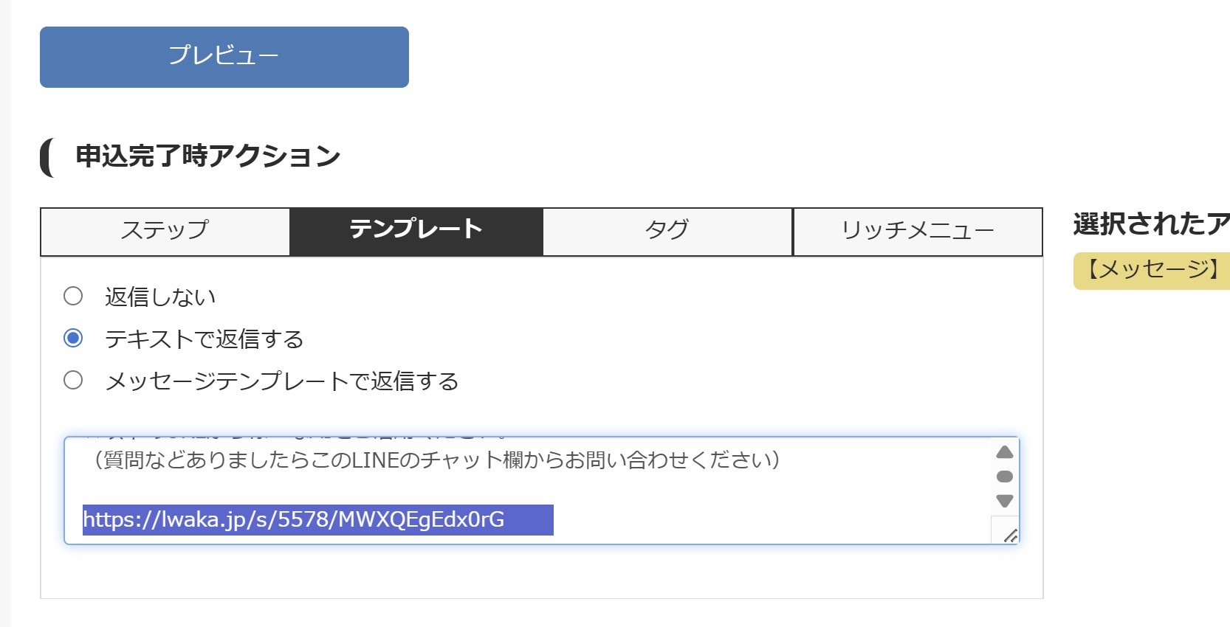Switch to the リッチメニュー tab
Screen dimensions: 1230x627
[x=918, y=232]
